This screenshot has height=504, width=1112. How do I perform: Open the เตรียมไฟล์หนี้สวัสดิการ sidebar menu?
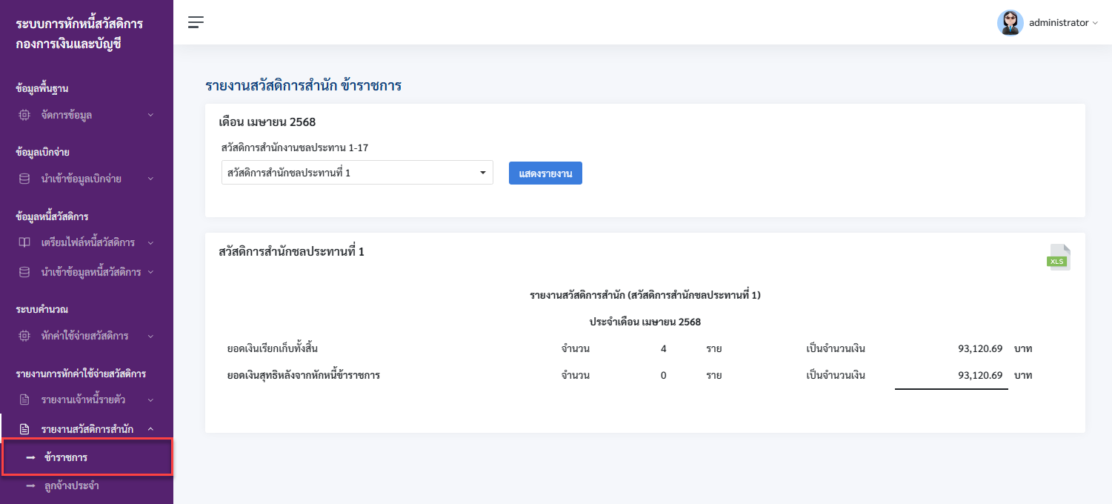[87, 242]
